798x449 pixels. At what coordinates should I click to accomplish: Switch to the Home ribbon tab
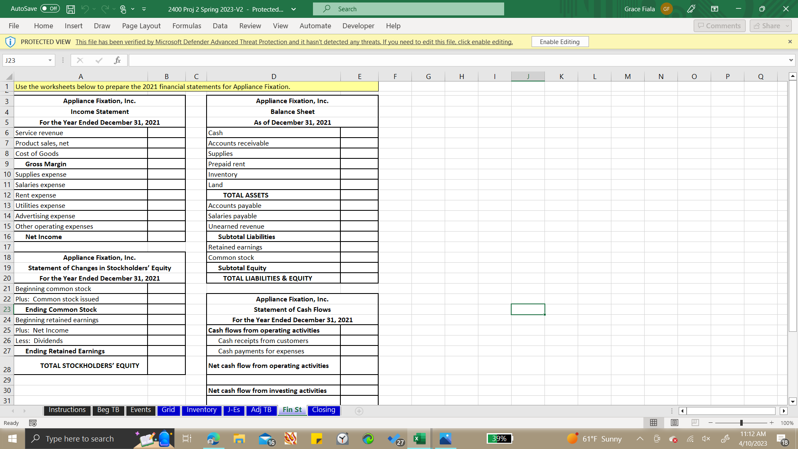coord(44,26)
